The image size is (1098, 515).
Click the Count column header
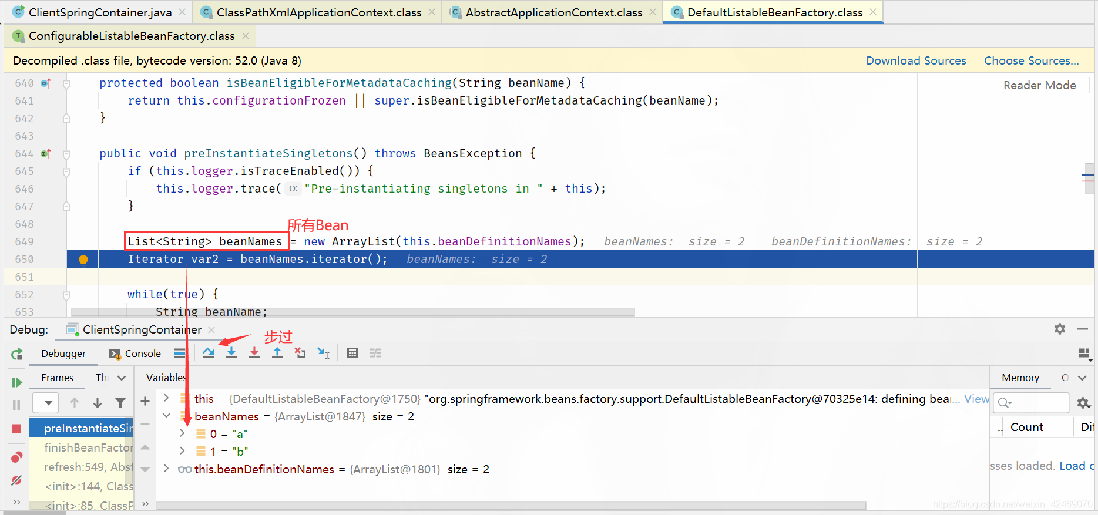tap(1026, 427)
